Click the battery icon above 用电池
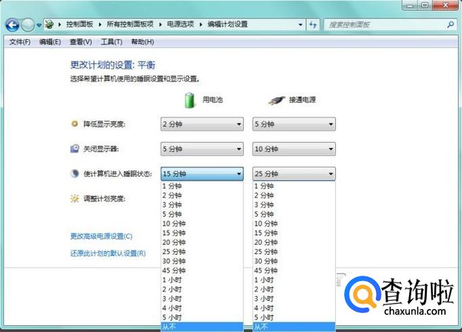The width and height of the screenshot is (462, 332). click(190, 100)
